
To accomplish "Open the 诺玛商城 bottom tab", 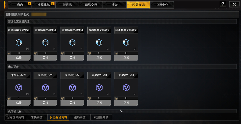I will (x=80, y=117).
